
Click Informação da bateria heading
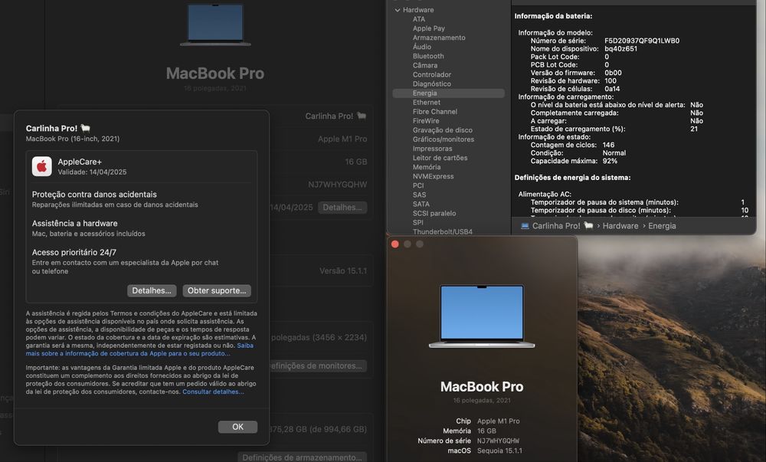click(x=553, y=16)
